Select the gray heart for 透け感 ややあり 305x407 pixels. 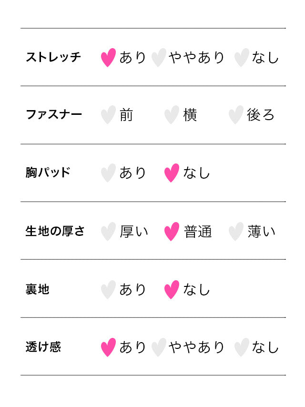(x=158, y=347)
